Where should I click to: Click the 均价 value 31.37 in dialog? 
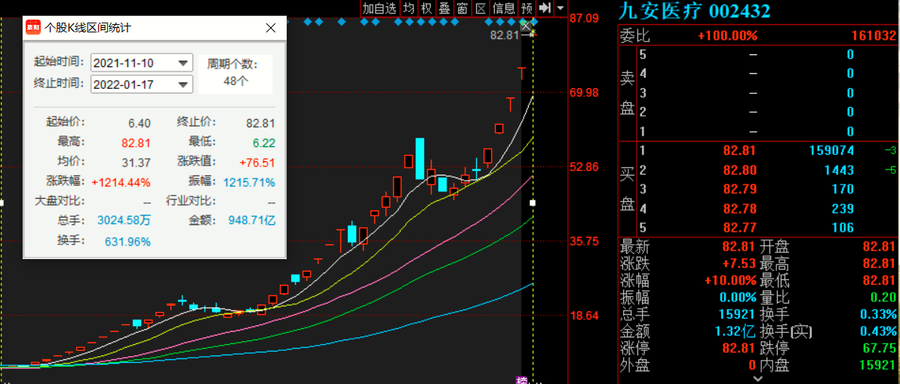point(136,163)
